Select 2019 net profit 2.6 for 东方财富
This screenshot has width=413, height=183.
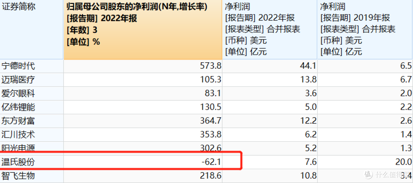[x=365, y=121]
